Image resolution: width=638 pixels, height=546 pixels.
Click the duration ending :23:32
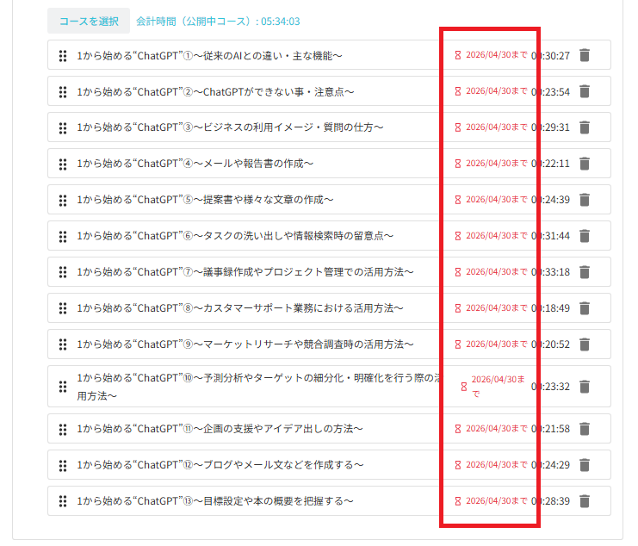pos(550,387)
